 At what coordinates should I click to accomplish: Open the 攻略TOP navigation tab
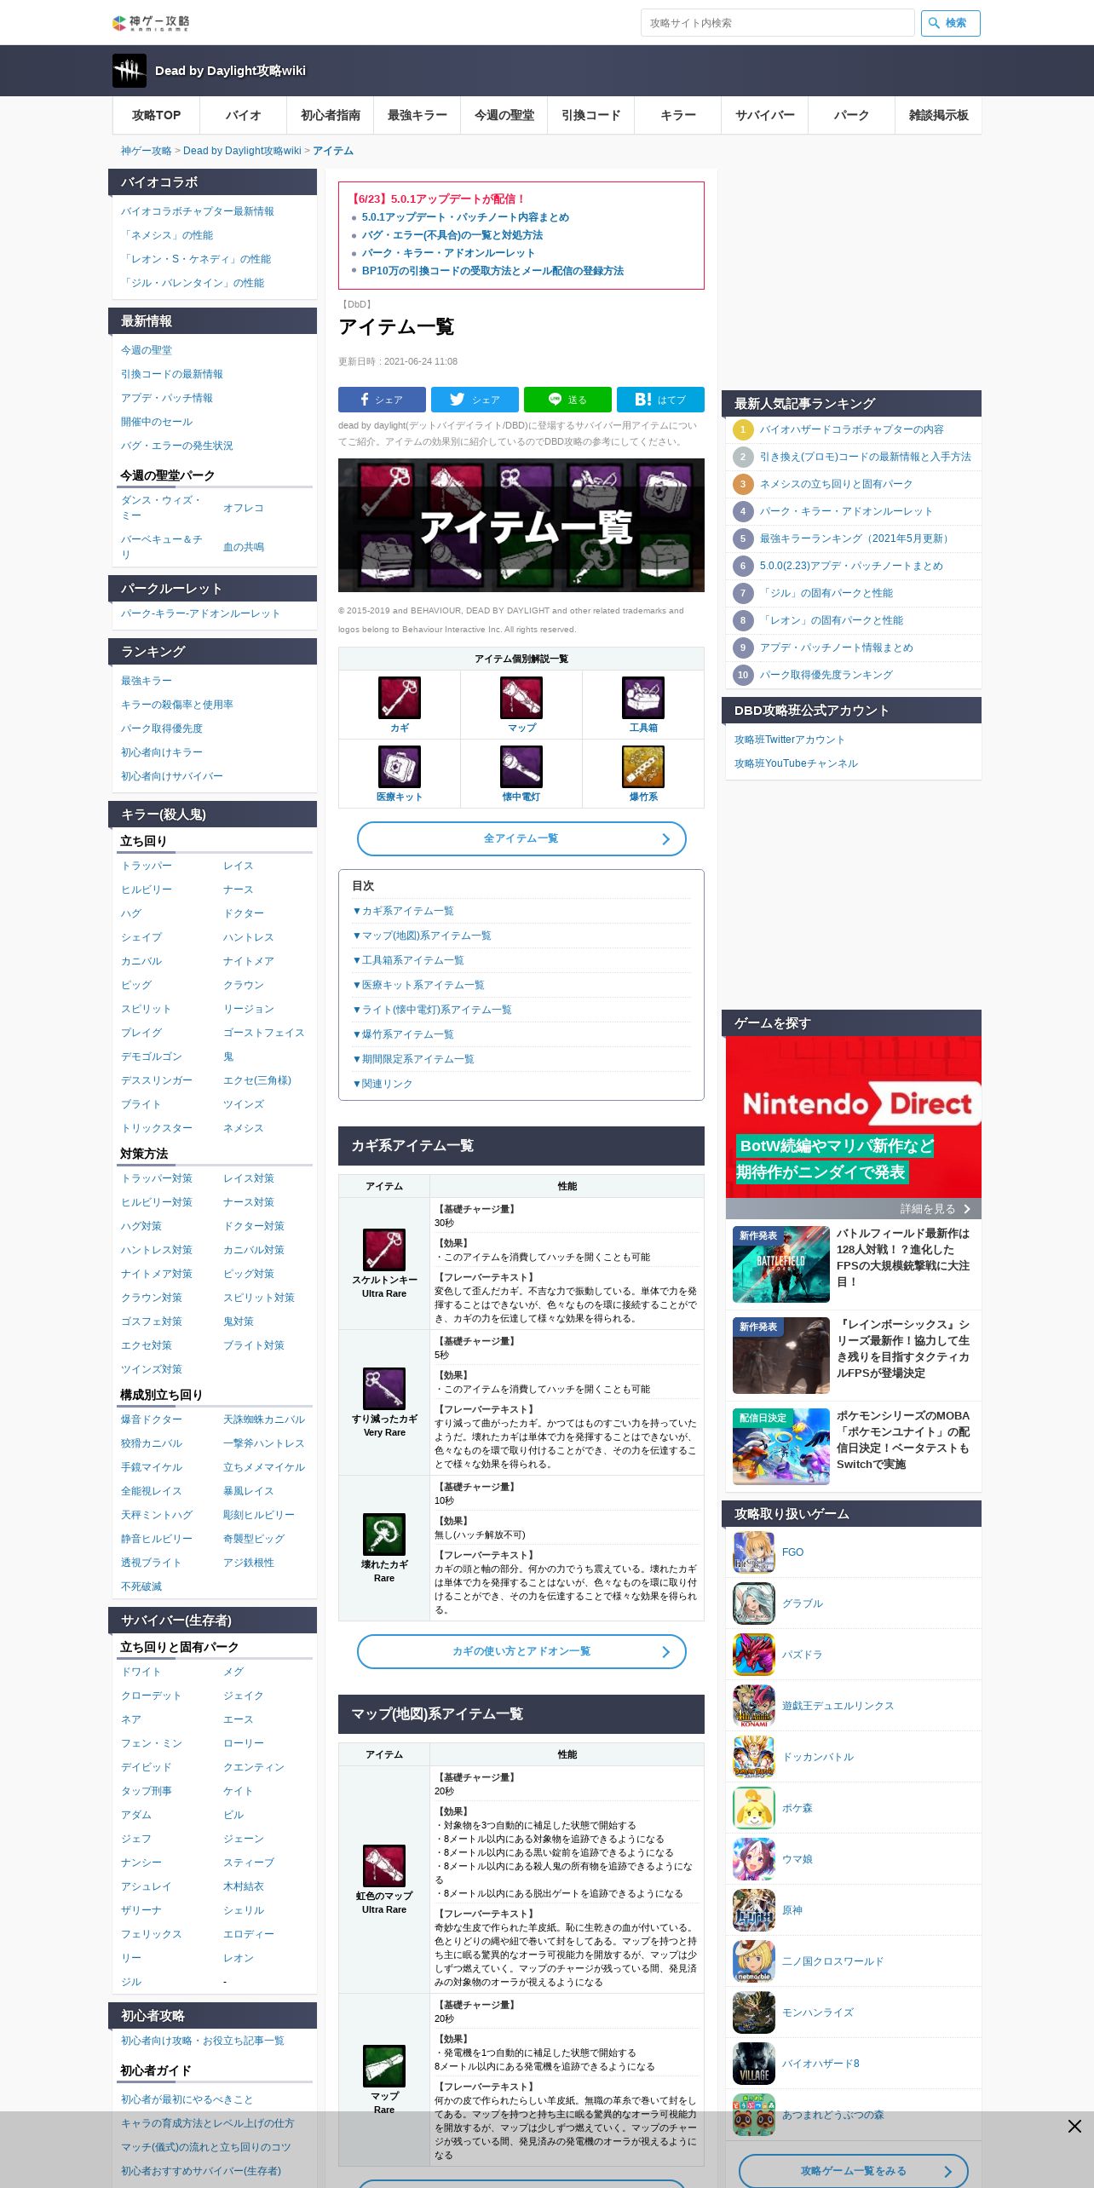tap(157, 115)
